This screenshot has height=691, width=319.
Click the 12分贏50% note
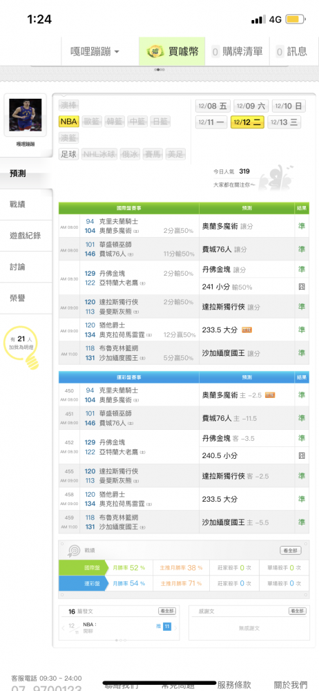(x=178, y=335)
